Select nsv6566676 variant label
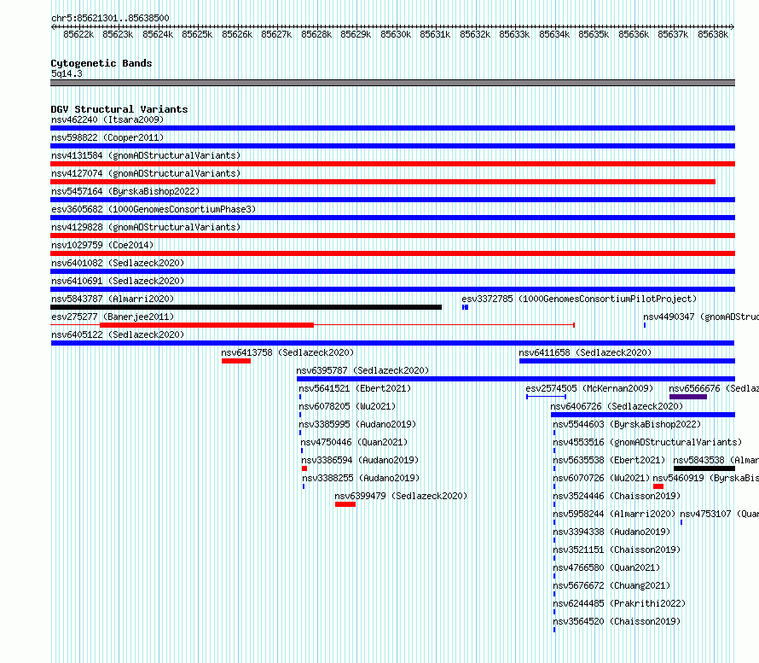The width and height of the screenshot is (759, 663). click(x=714, y=388)
